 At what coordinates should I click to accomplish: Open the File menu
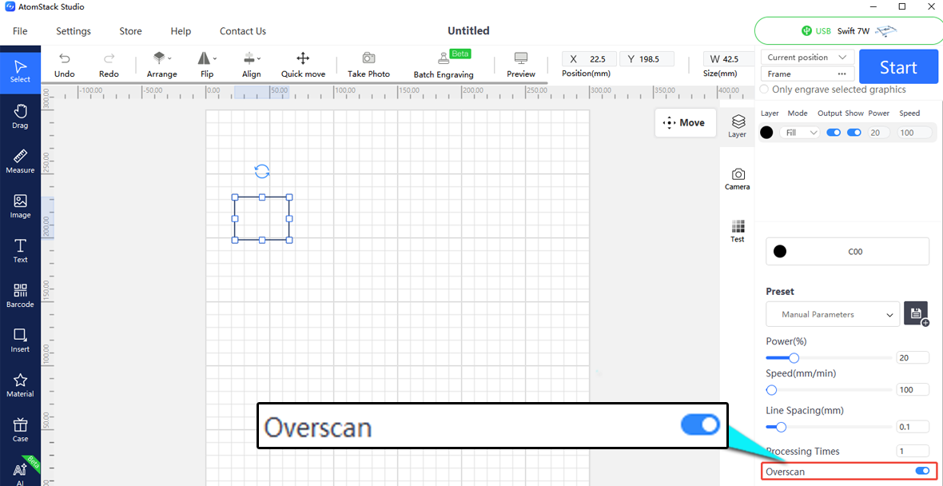(x=20, y=31)
